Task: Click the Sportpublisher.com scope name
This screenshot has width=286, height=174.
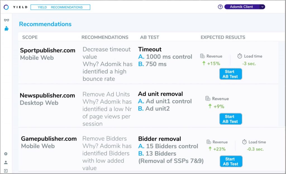Action: click(47, 51)
